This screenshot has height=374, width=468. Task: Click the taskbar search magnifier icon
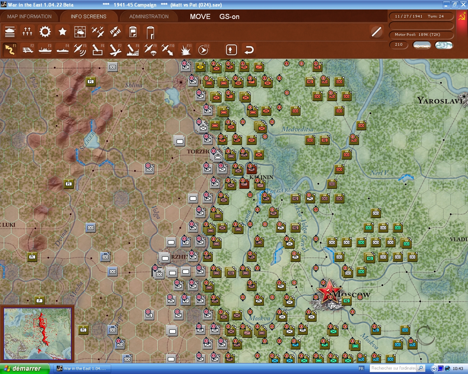421,368
